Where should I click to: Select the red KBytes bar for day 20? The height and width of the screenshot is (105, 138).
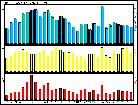[85, 94]
